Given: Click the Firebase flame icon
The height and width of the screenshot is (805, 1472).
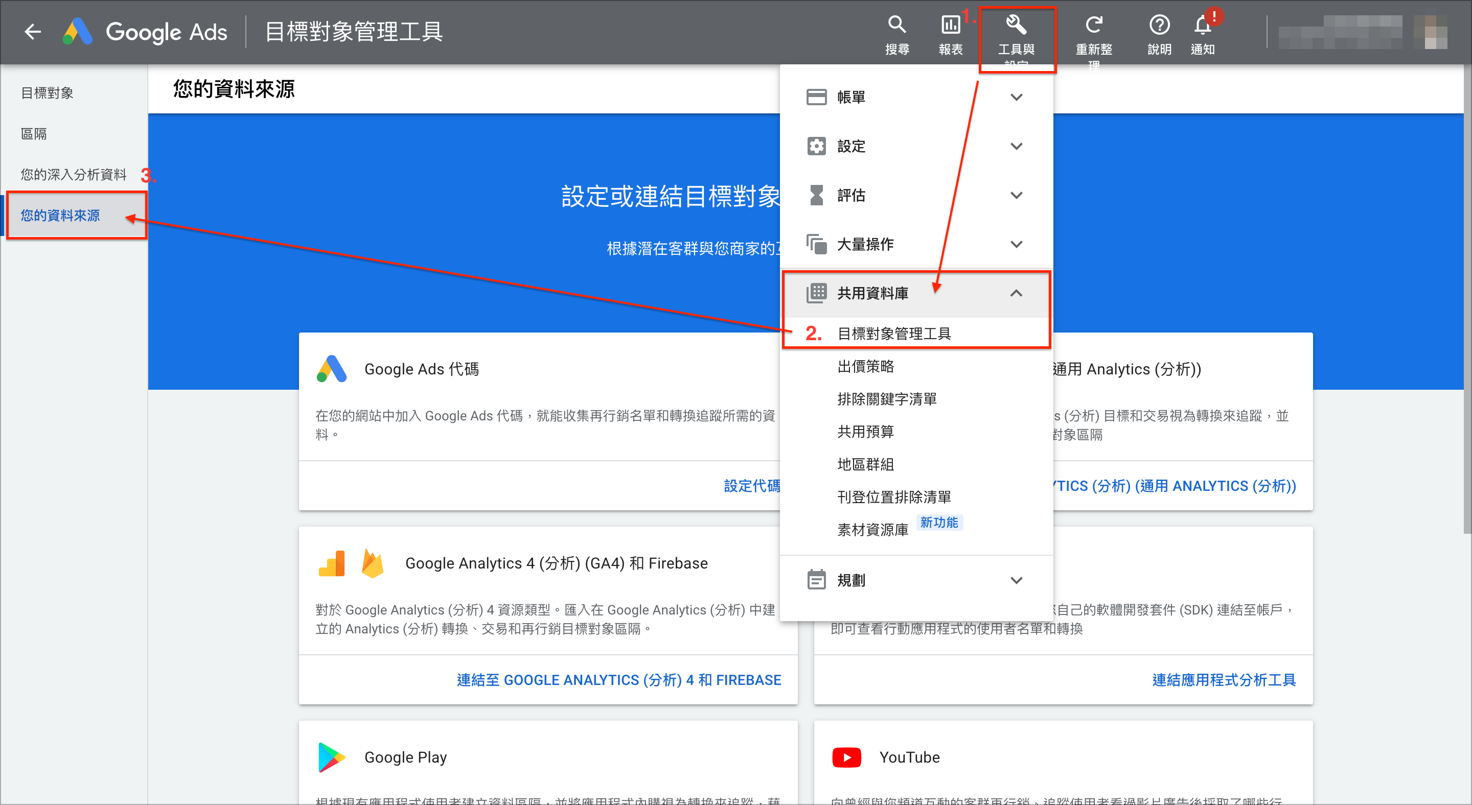Looking at the screenshot, I should click(372, 563).
